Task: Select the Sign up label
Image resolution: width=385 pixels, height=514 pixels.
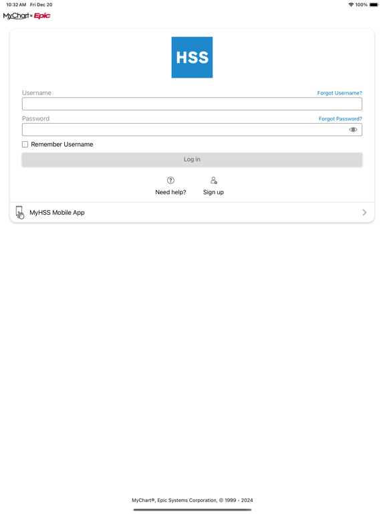Action: click(x=213, y=192)
